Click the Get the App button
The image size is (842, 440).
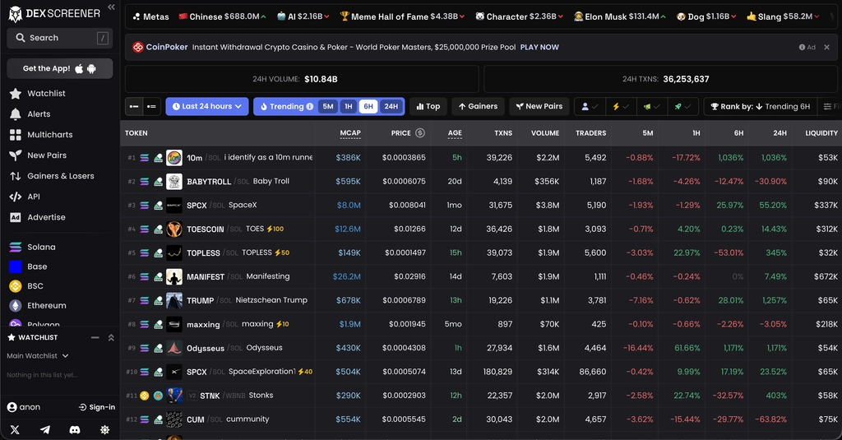point(59,68)
